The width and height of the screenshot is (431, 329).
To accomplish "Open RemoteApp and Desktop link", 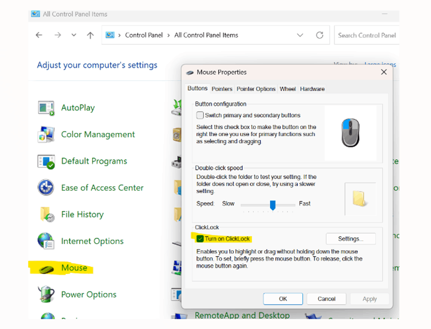I will pyautogui.click(x=242, y=315).
